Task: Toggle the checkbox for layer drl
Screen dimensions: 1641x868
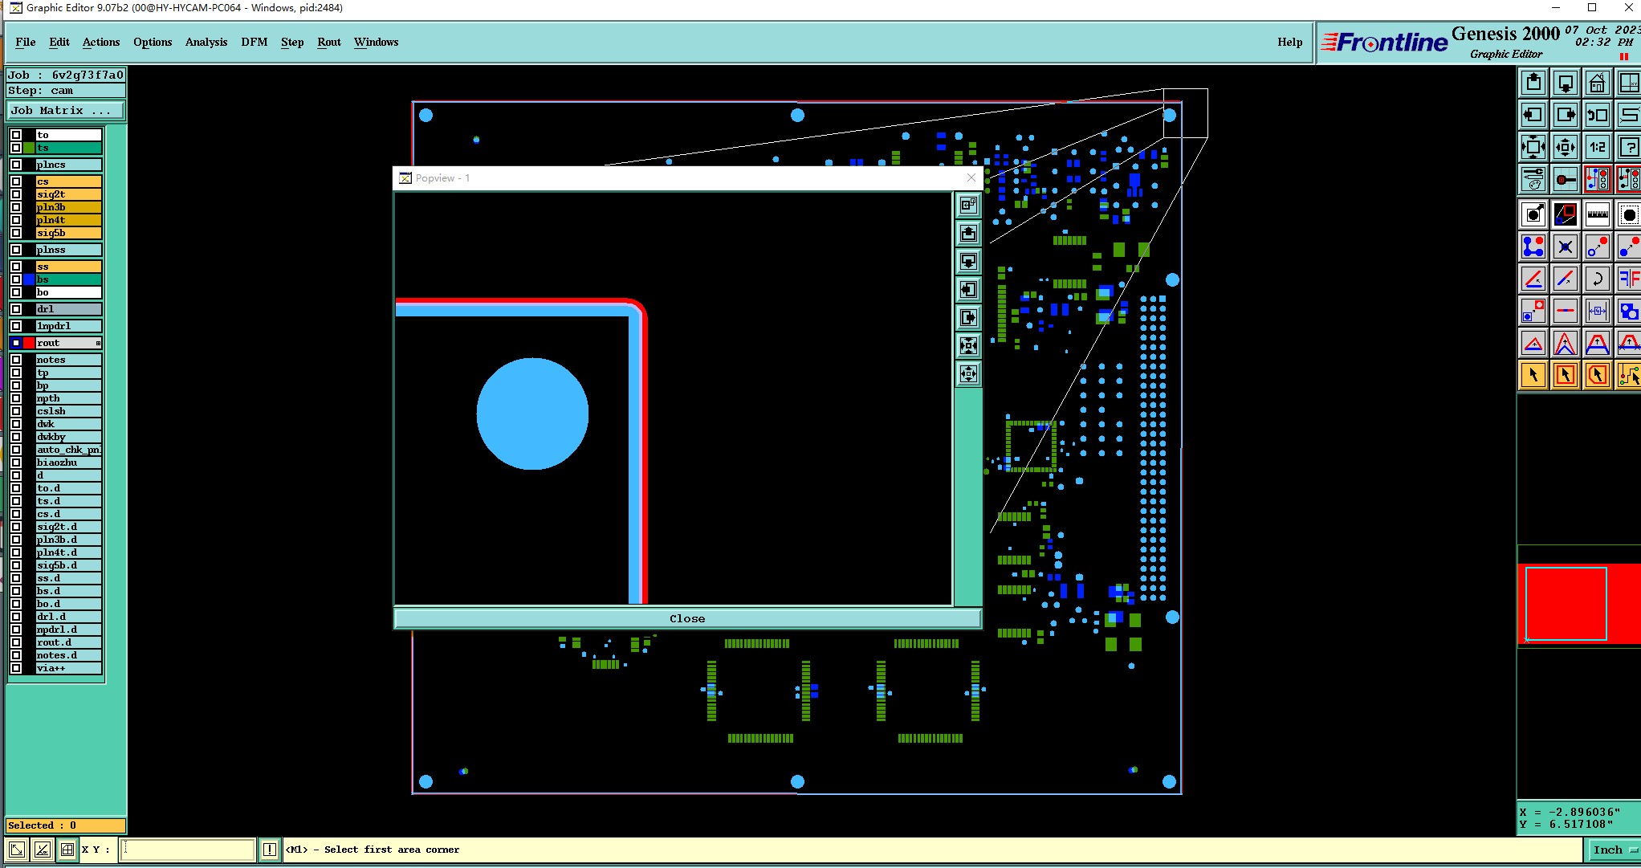Action: [16, 309]
